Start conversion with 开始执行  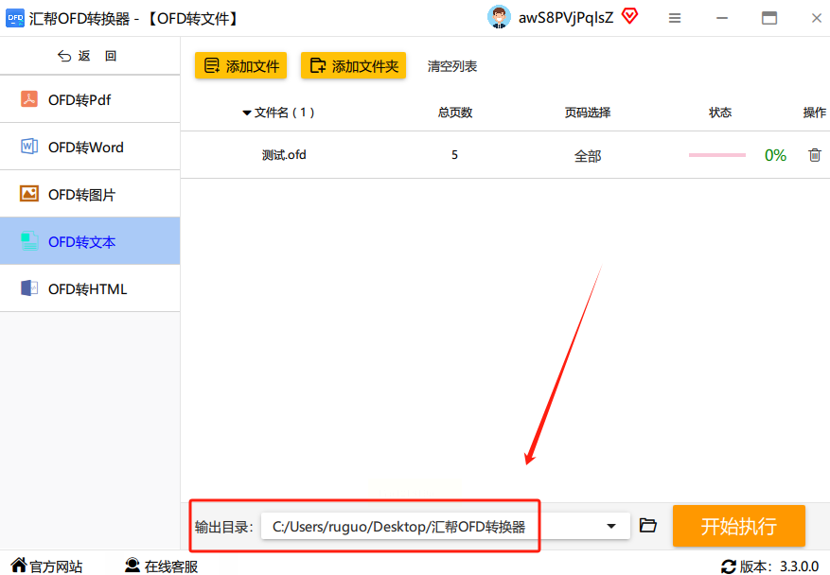pos(739,526)
